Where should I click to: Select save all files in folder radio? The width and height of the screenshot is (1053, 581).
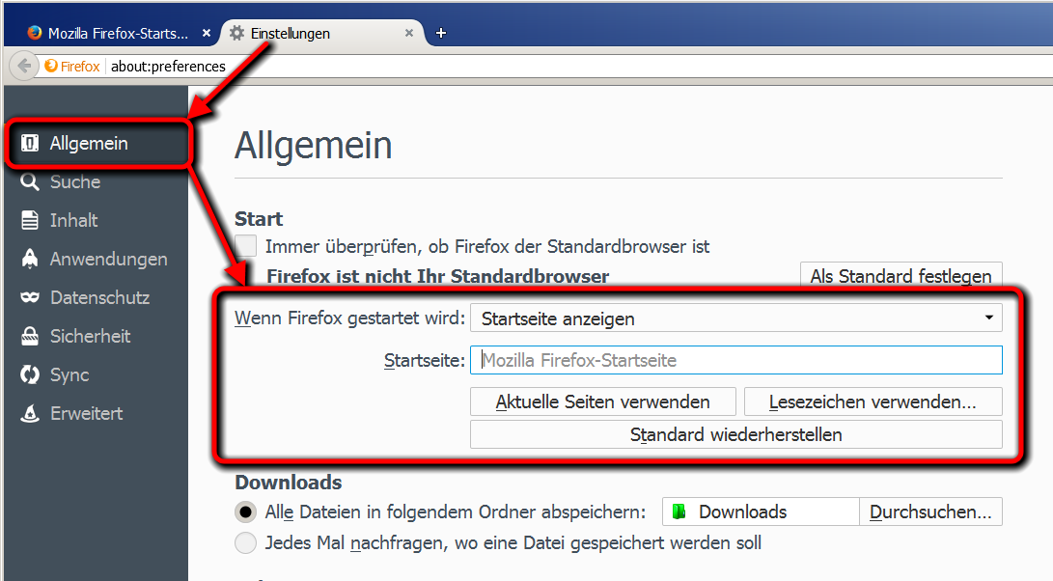point(246,512)
